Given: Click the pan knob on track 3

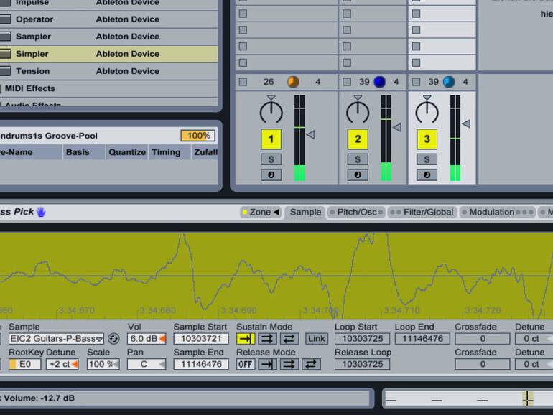Looking at the screenshot, I should (x=427, y=112).
